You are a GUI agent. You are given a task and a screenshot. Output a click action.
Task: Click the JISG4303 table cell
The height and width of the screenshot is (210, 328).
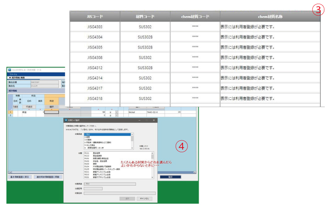[x=95, y=27]
